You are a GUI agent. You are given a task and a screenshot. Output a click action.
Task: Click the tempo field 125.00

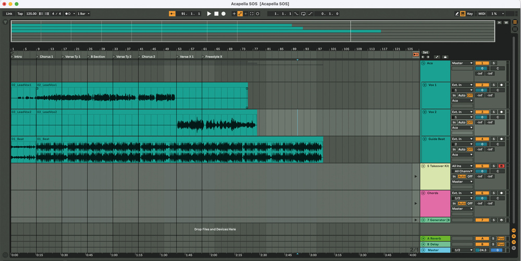point(31,14)
